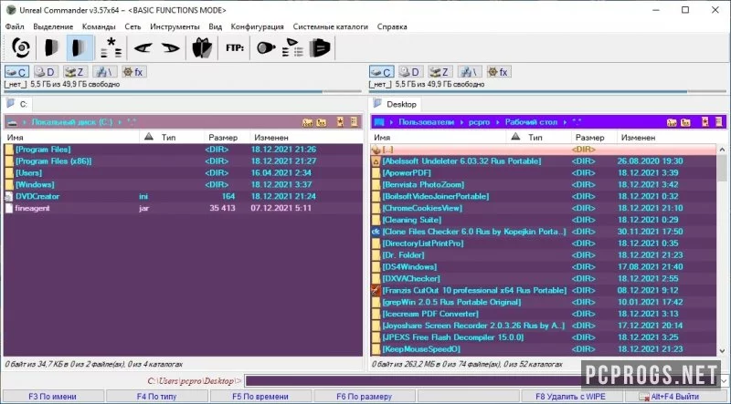Click F3 По имени button
The width and height of the screenshot is (731, 404).
point(52,397)
